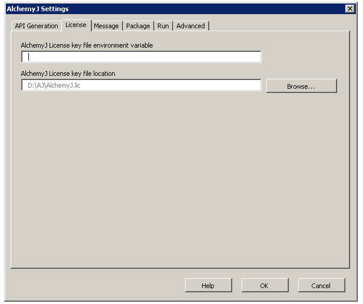The height and width of the screenshot is (304, 363).
Task: Cancel the AlchemyJ Settings dialog
Action: pyautogui.click(x=321, y=285)
